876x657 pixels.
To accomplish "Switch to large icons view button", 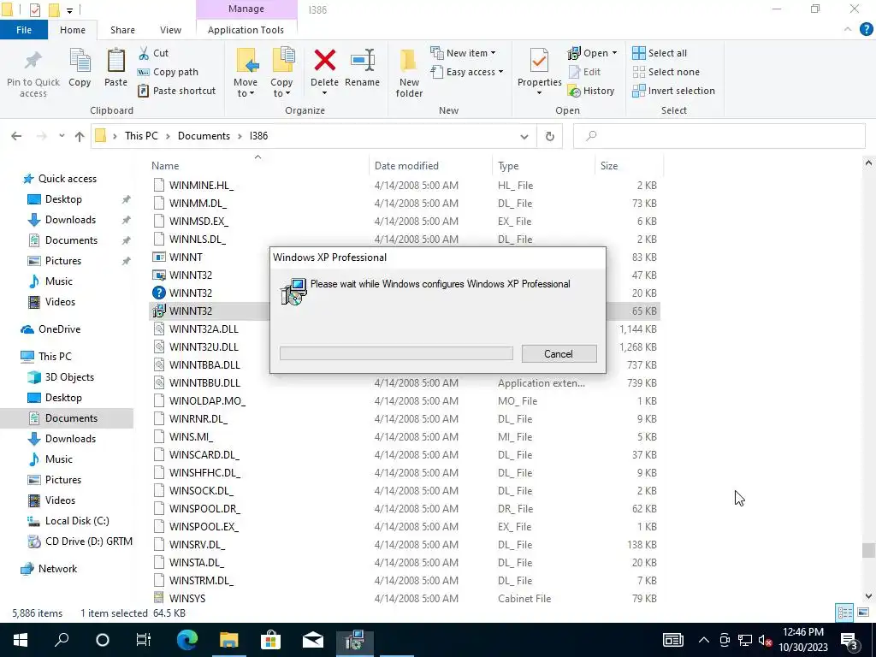I will click(x=862, y=613).
